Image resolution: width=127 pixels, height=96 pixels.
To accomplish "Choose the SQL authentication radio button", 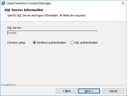I will point(72,43).
